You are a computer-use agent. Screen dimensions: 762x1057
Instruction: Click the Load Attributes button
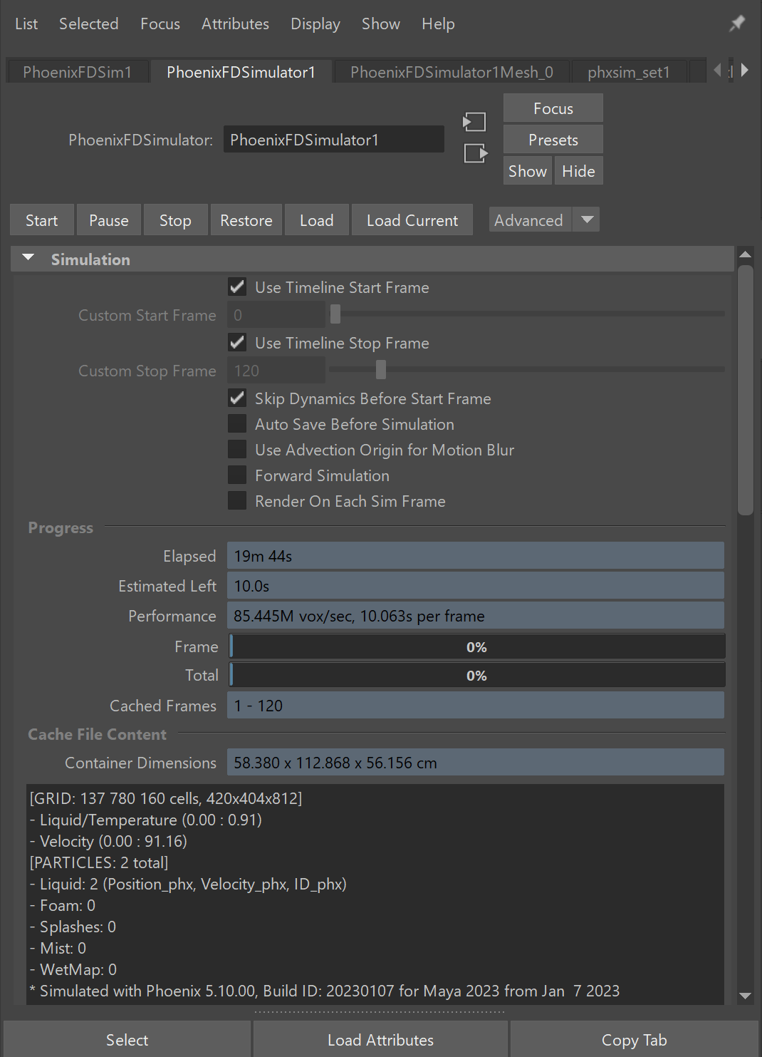pos(380,1040)
